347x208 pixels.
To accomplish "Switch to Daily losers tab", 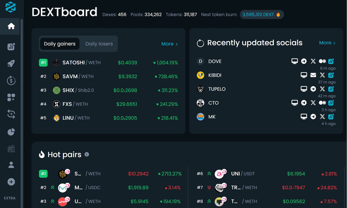I will pyautogui.click(x=99, y=44).
